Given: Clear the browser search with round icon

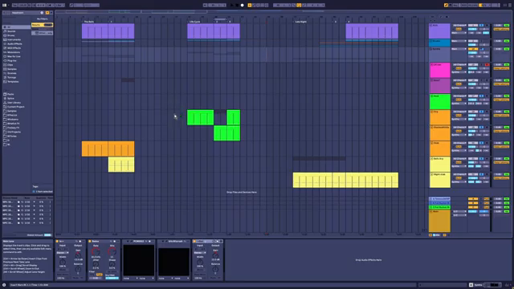Looking at the screenshot, I should [42, 13].
